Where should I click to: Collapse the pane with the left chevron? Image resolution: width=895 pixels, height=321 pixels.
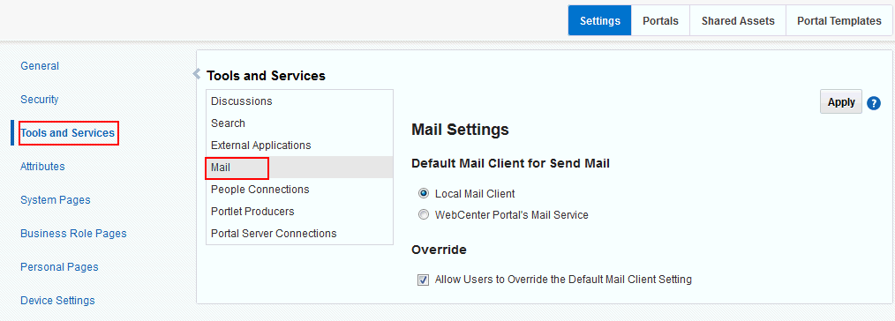pos(197,73)
